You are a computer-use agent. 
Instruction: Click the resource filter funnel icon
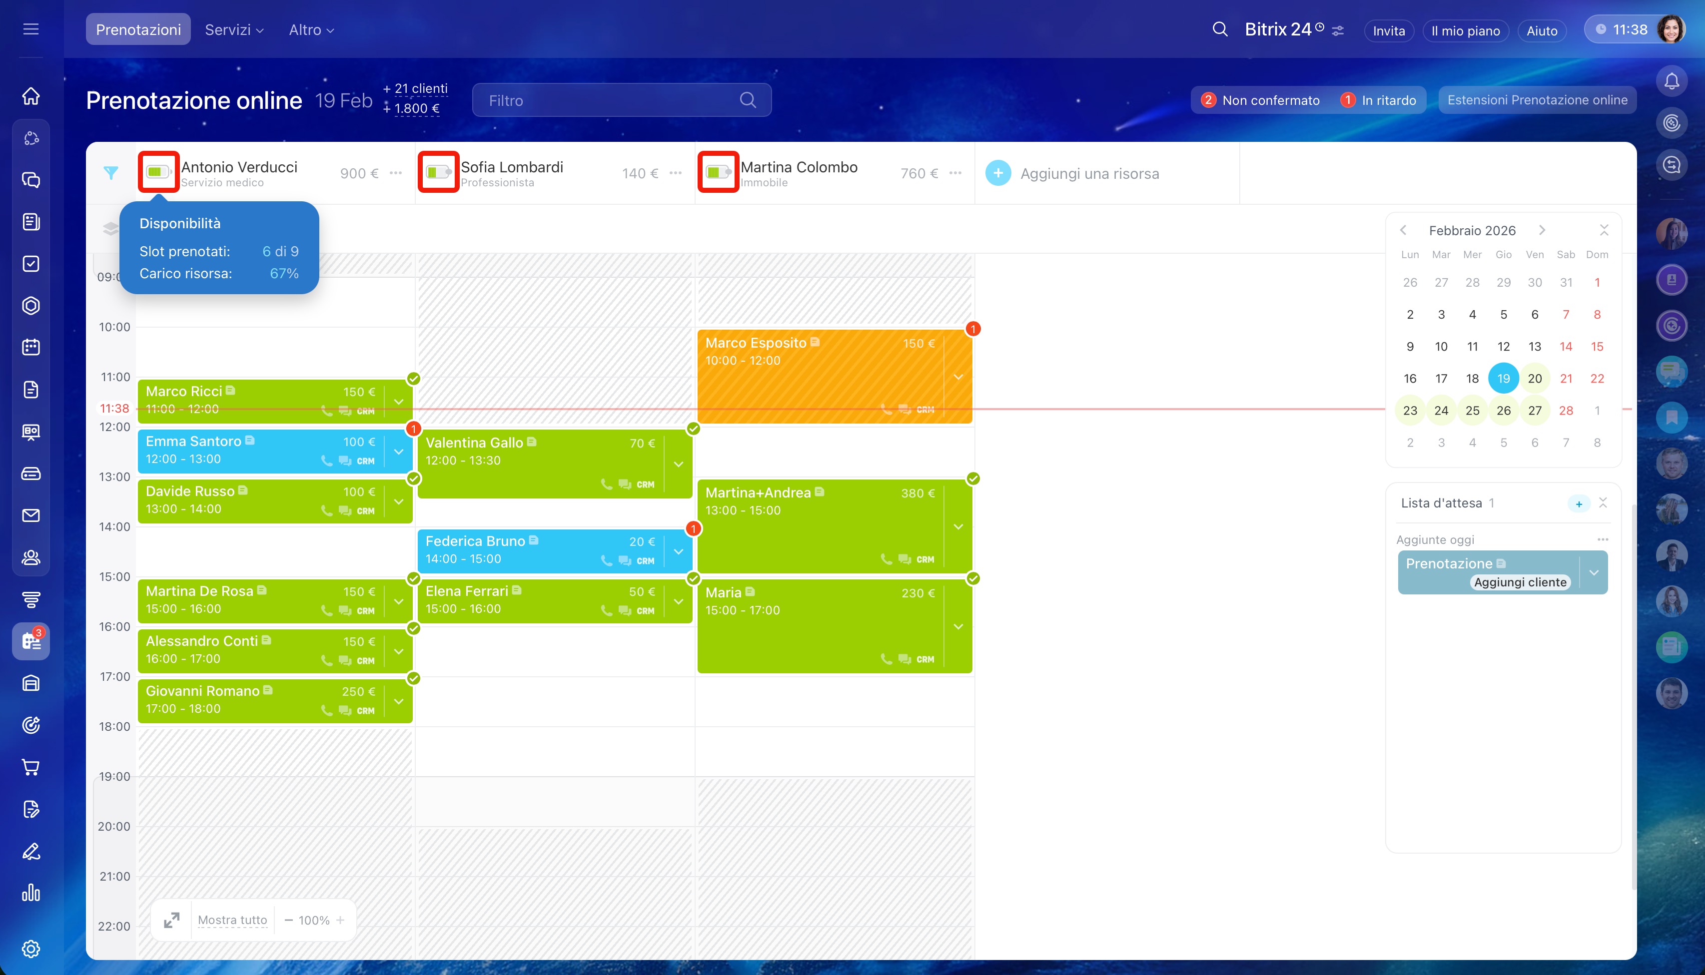click(111, 173)
